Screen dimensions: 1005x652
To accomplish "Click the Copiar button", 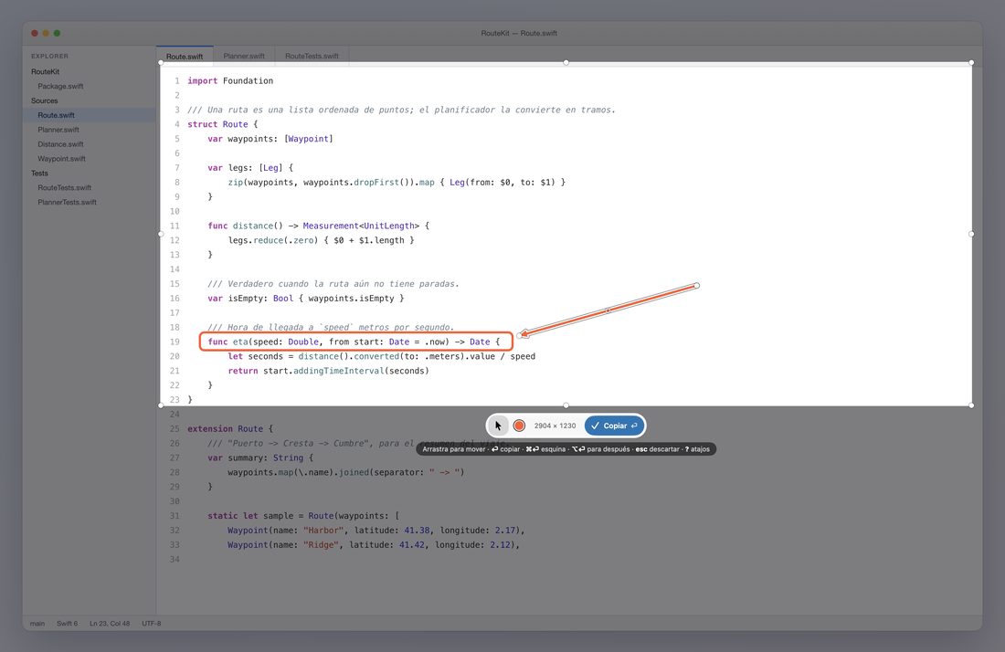I will click(x=614, y=426).
